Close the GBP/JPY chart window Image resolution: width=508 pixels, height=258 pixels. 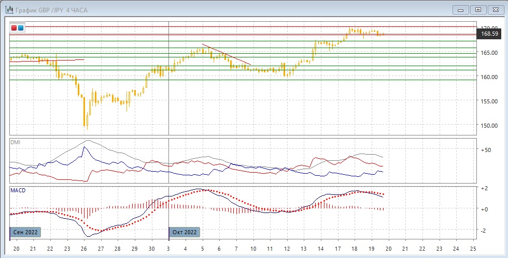point(495,9)
